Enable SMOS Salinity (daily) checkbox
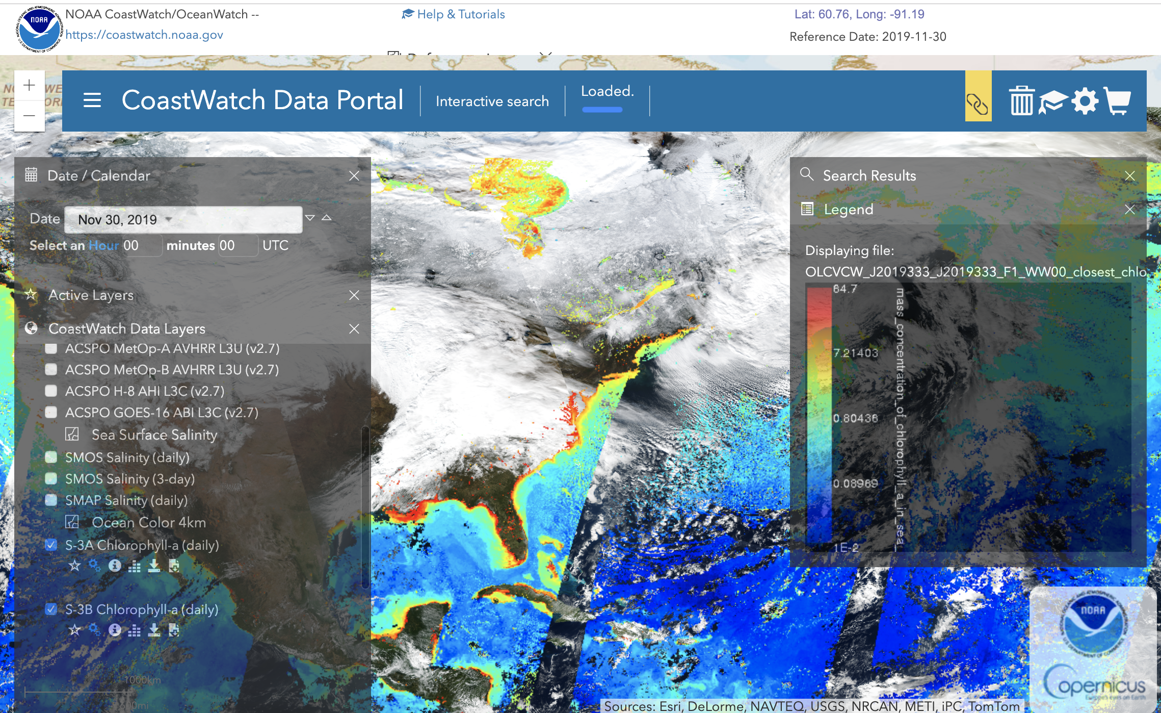Viewport: 1161px width, 713px height. [51, 457]
